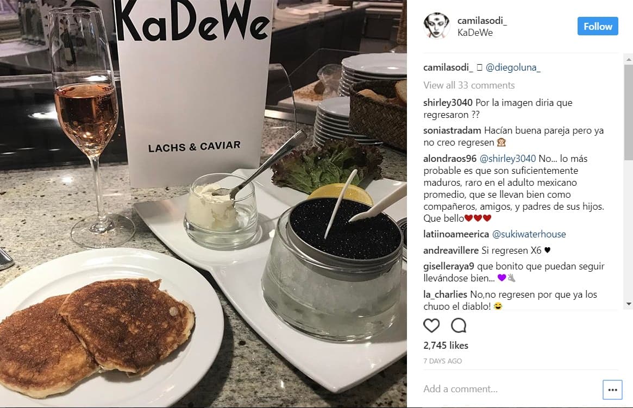Open the comment bubble icon
Viewport: 633px width, 408px height.
[459, 325]
